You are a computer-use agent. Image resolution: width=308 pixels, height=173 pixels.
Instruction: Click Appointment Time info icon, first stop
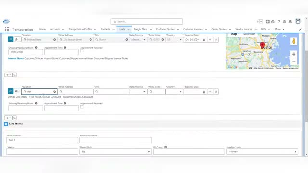[x=65, y=48]
